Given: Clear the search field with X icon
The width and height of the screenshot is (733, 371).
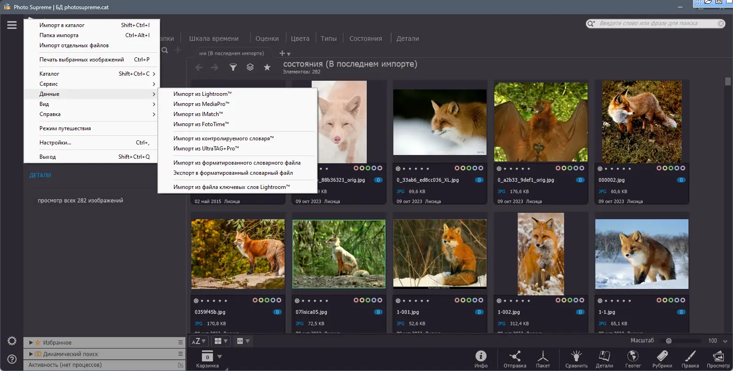Looking at the screenshot, I should [x=721, y=23].
